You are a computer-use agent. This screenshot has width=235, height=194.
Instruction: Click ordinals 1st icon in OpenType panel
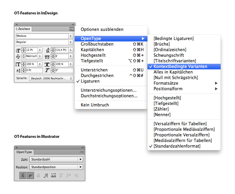coord(69,175)
